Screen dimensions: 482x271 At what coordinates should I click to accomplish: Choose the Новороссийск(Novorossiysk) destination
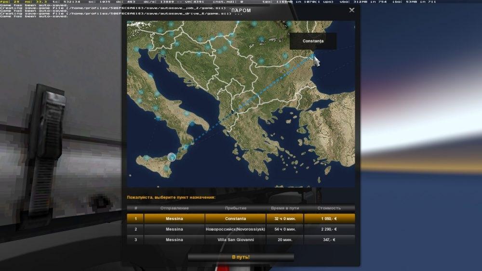pos(235,229)
